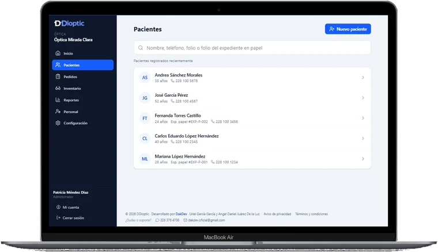
Task: Click the "52 años" age text
Action: coord(161,101)
